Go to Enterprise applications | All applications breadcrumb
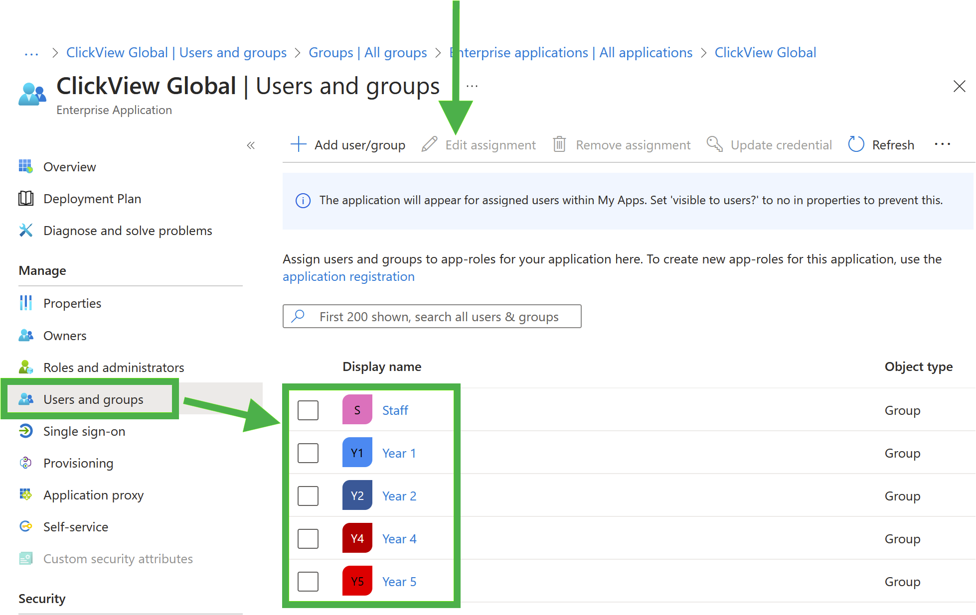 click(571, 53)
